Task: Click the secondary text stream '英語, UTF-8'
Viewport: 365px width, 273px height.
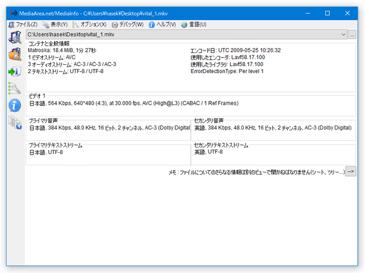Action: (208, 152)
